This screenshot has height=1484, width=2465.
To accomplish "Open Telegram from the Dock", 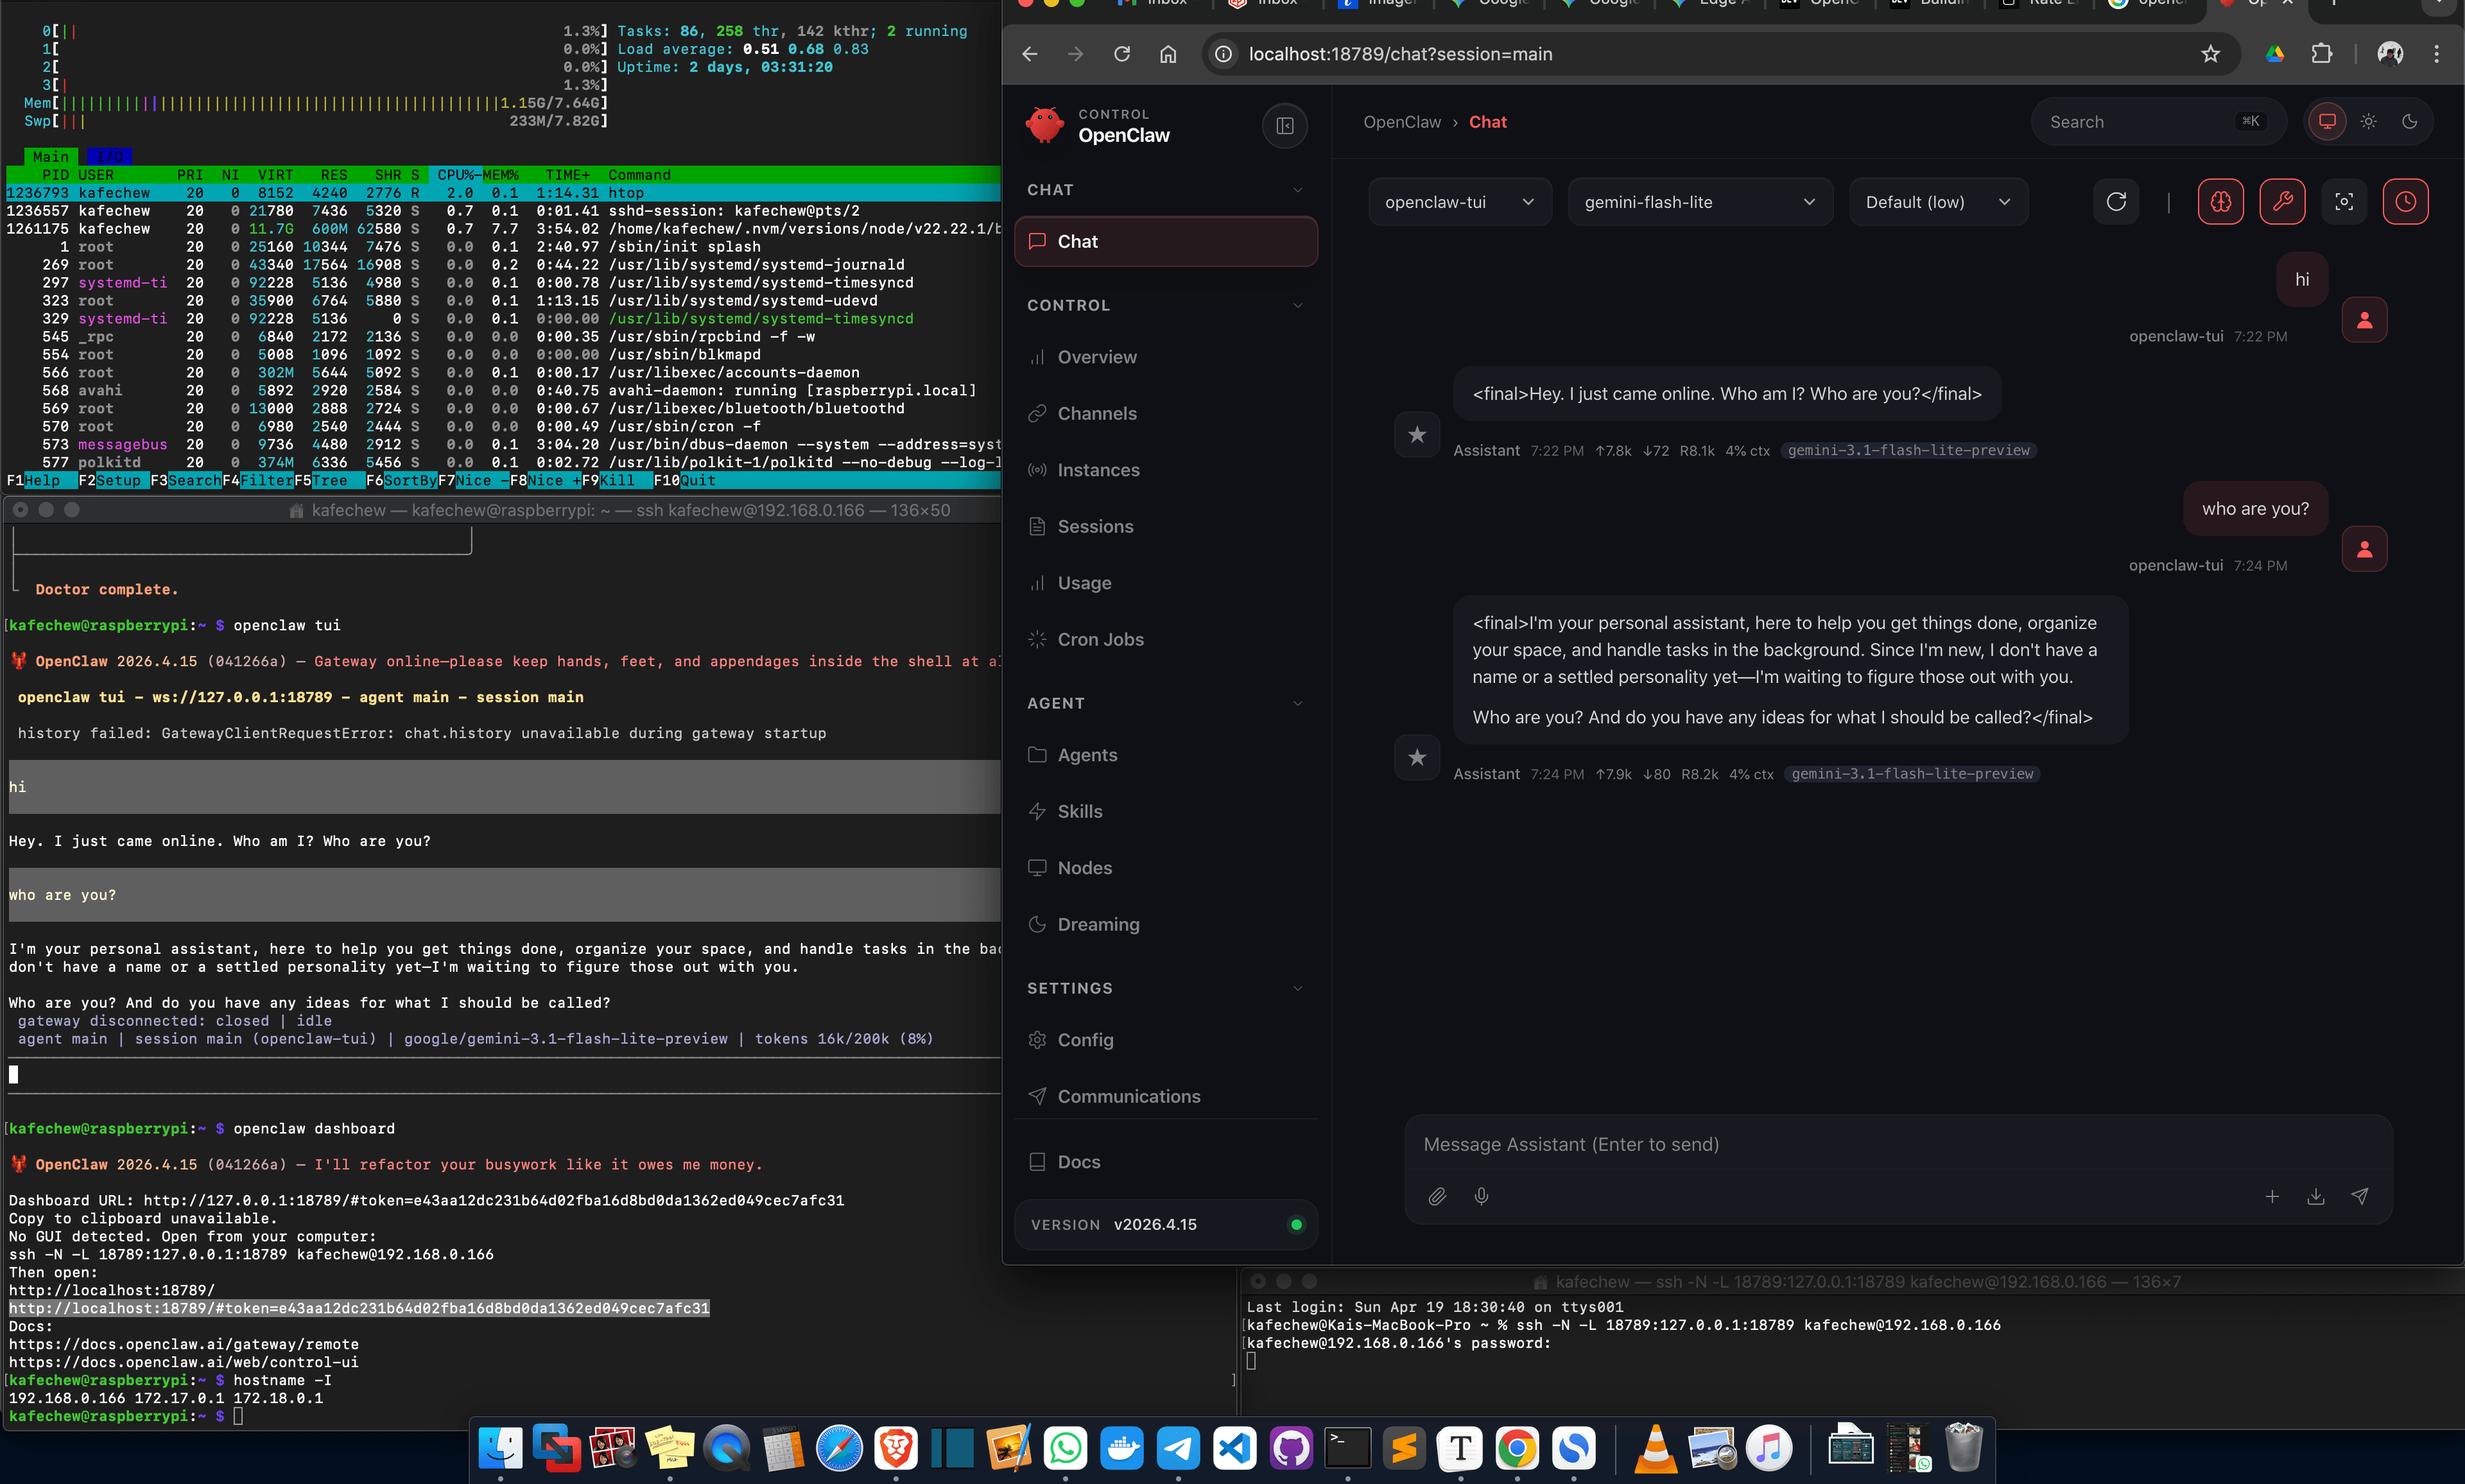I will (x=1179, y=1448).
